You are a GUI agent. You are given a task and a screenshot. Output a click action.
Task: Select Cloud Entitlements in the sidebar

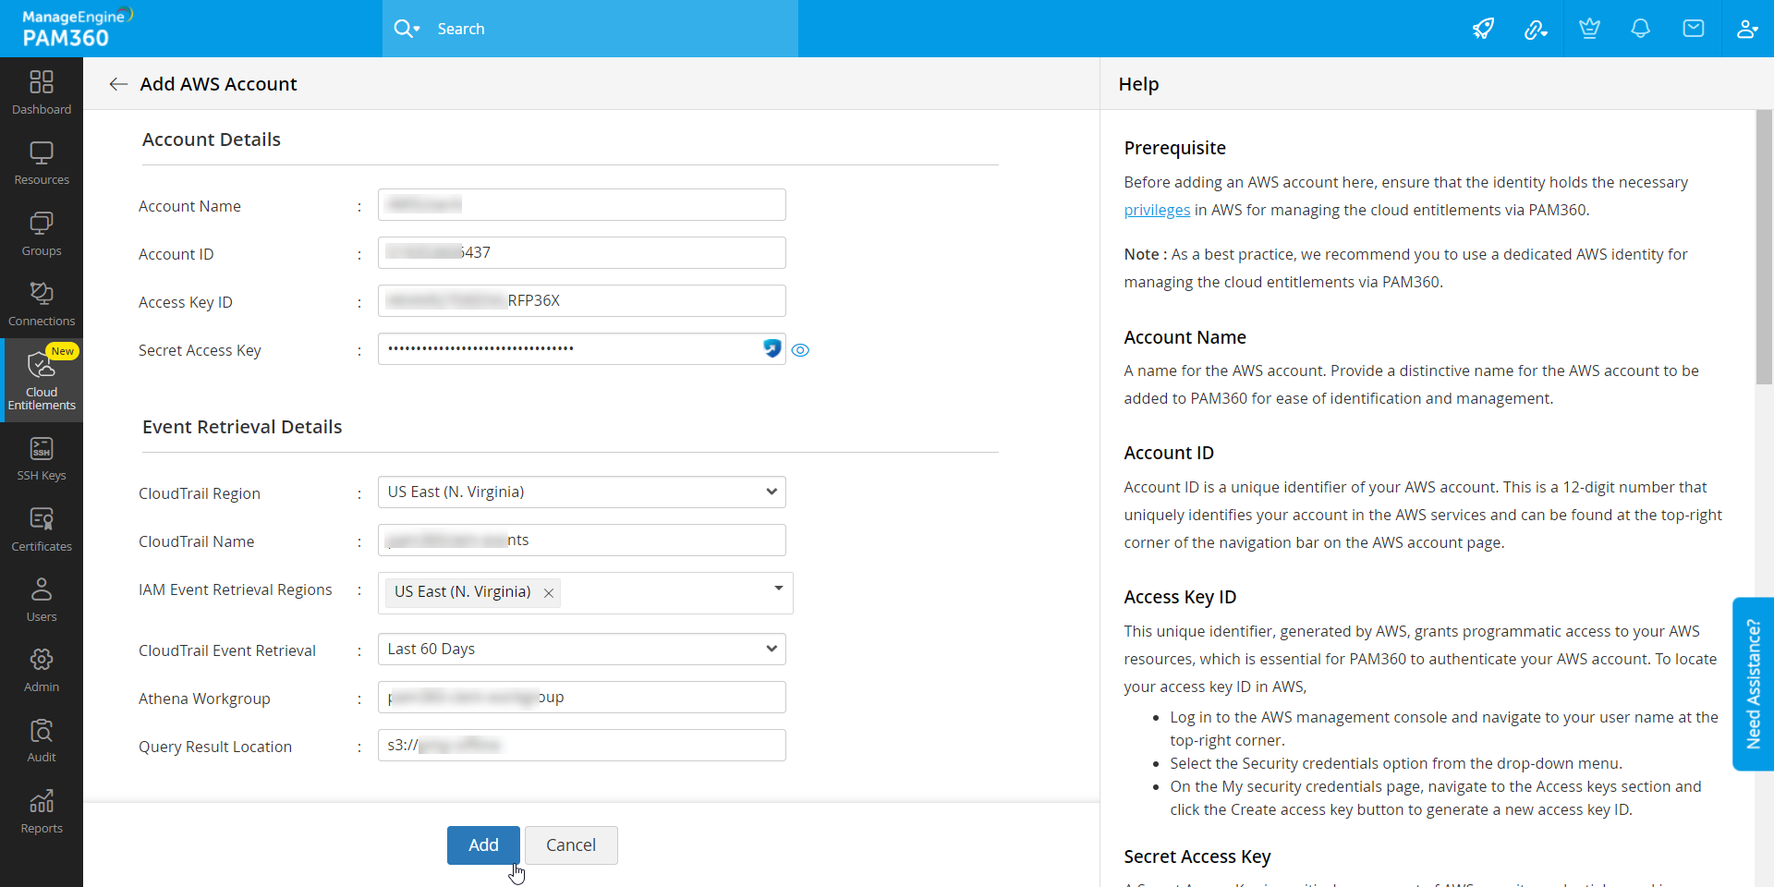tap(42, 381)
